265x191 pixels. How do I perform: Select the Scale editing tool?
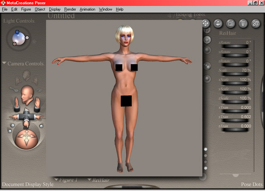coord(231,24)
